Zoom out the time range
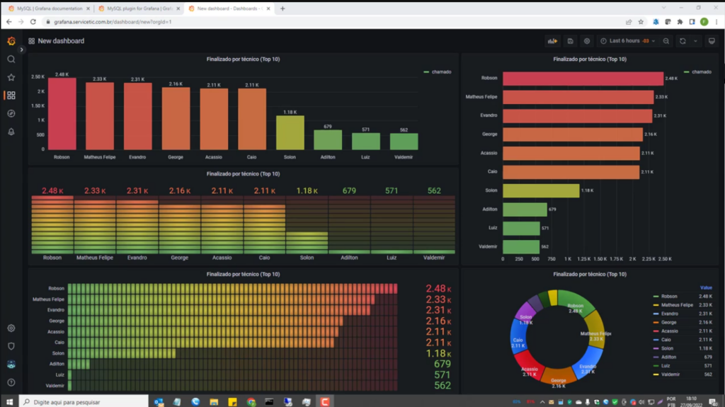The image size is (725, 407). coord(666,41)
